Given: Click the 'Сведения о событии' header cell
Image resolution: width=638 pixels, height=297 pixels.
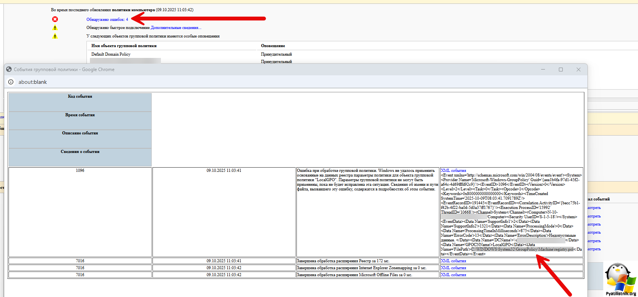Looking at the screenshot, I should [x=80, y=157].
